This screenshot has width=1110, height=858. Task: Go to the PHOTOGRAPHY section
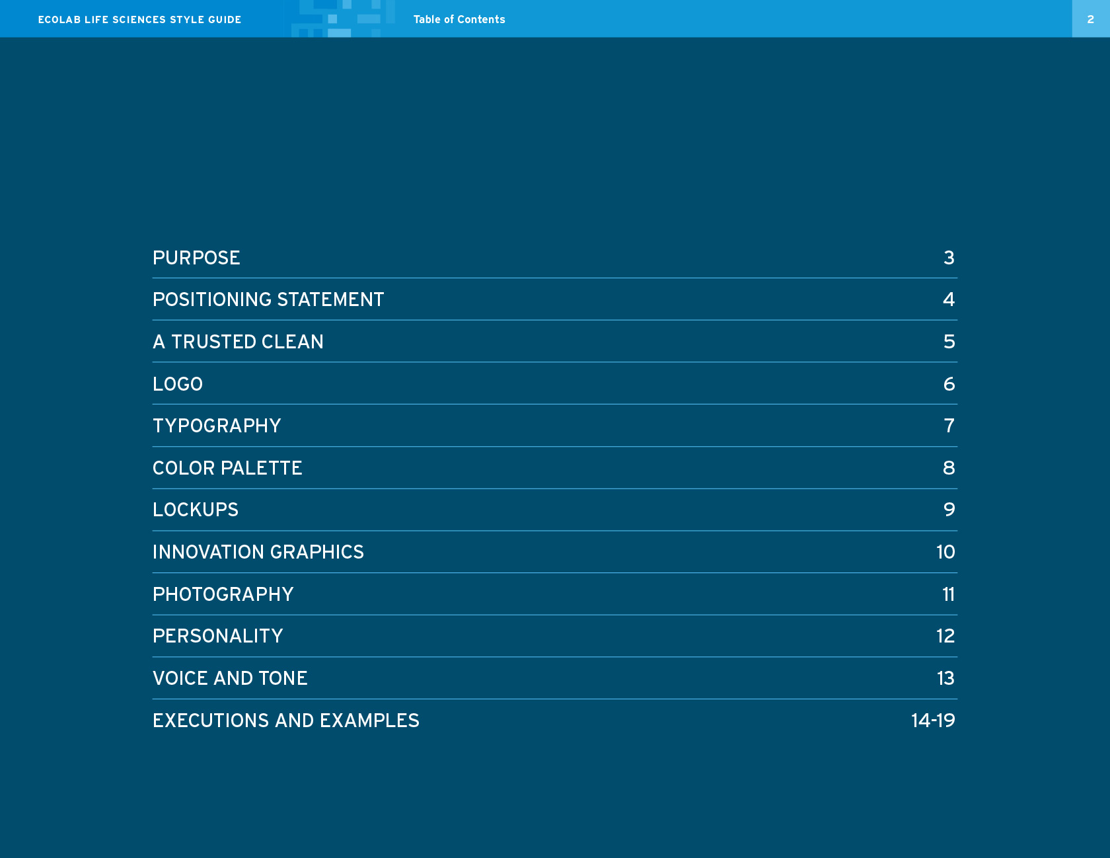[223, 594]
